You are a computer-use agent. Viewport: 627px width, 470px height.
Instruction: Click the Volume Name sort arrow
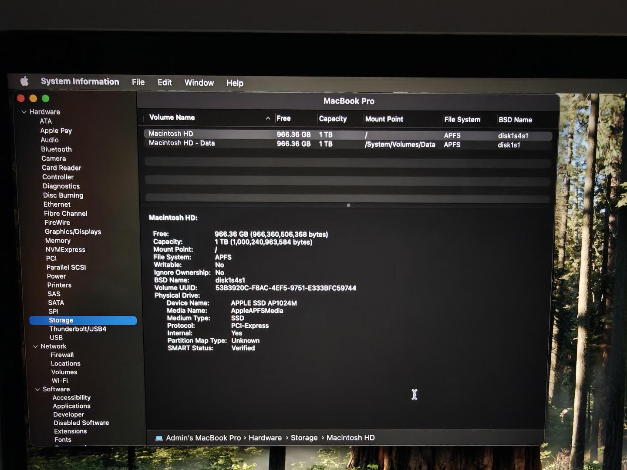click(268, 118)
